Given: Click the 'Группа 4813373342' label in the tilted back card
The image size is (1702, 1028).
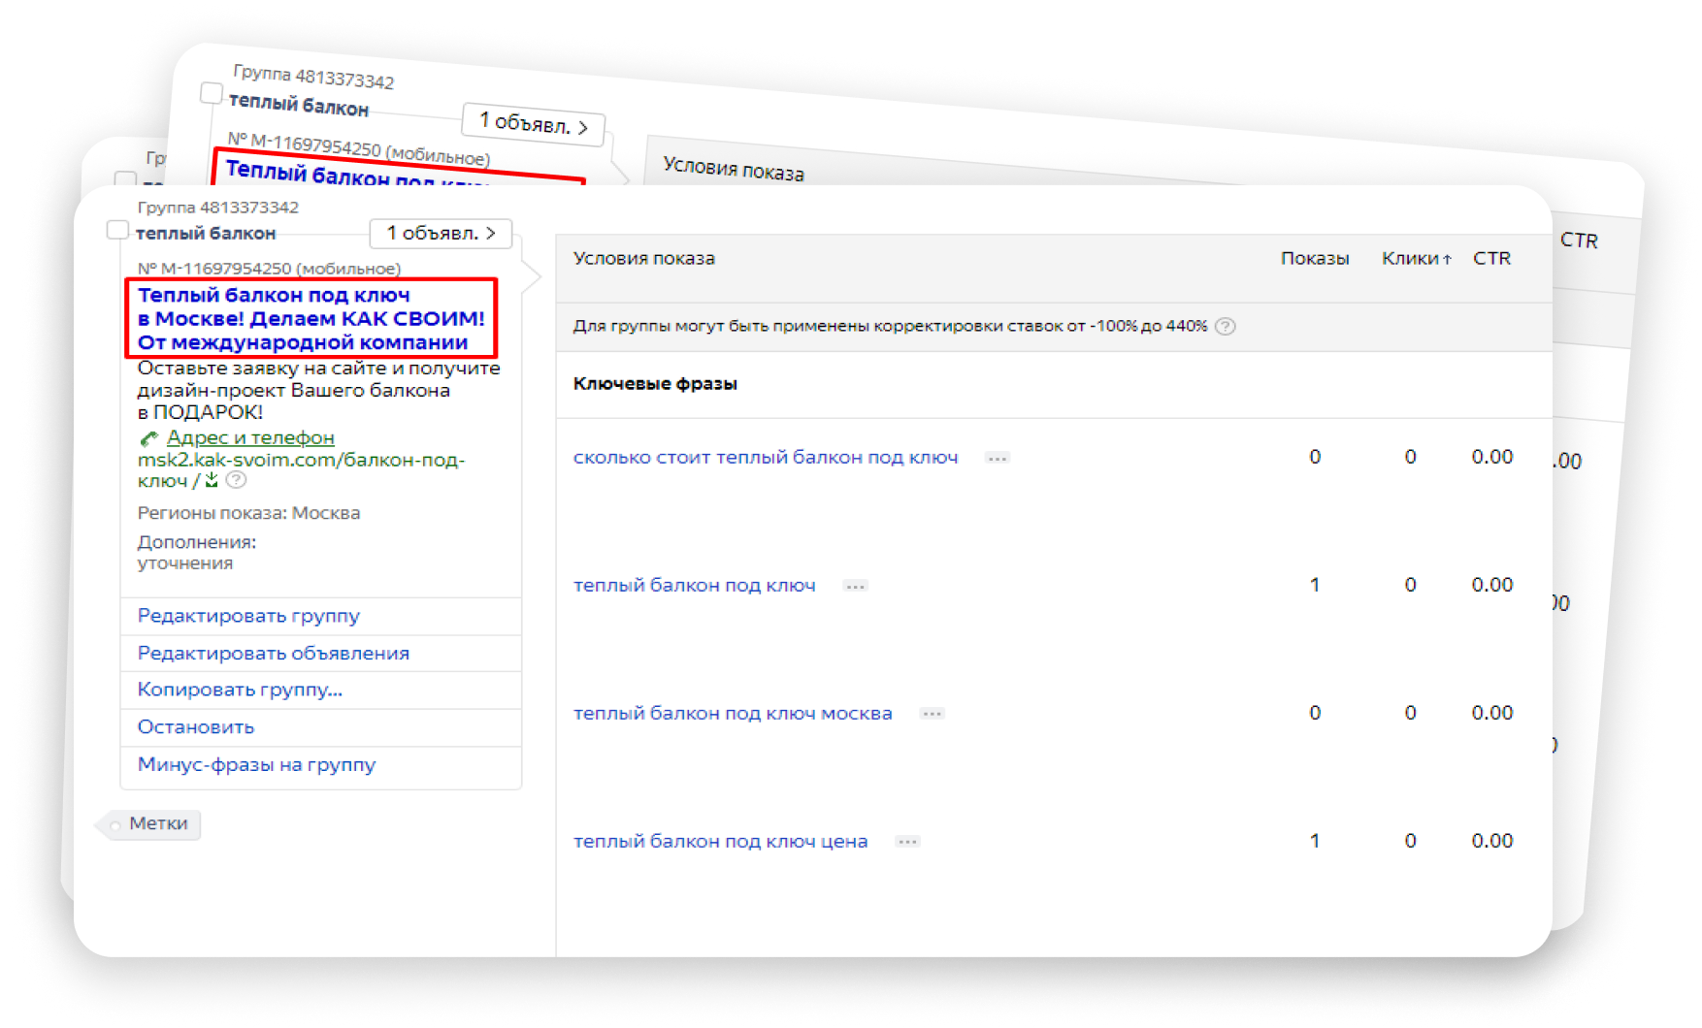Looking at the screenshot, I should click(x=313, y=77).
